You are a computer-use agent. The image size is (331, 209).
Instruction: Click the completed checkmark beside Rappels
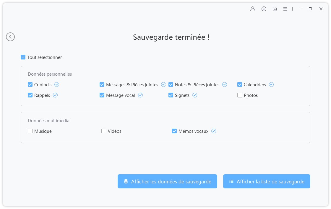55,95
